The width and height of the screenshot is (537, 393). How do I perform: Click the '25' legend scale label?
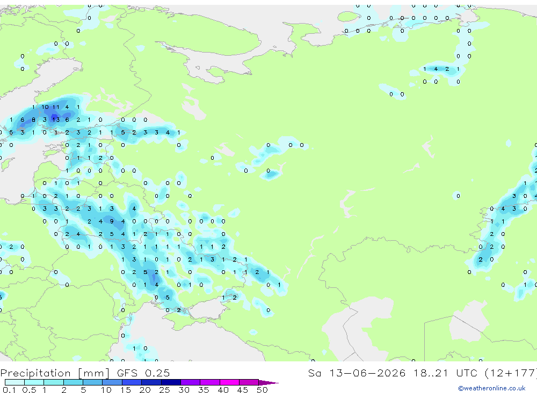[164, 390]
